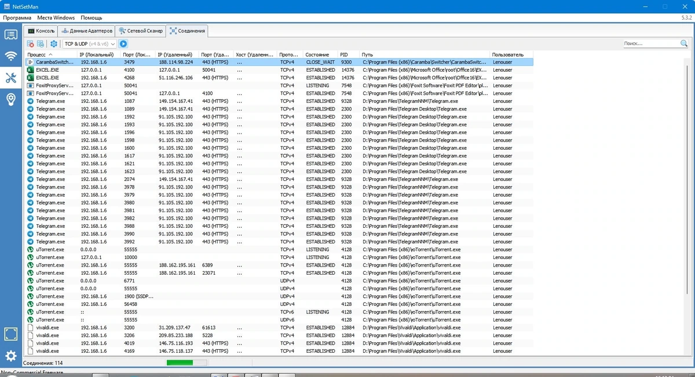Click the fullscreen frame icon in sidebar
This screenshot has height=377, width=695.
coord(10,334)
